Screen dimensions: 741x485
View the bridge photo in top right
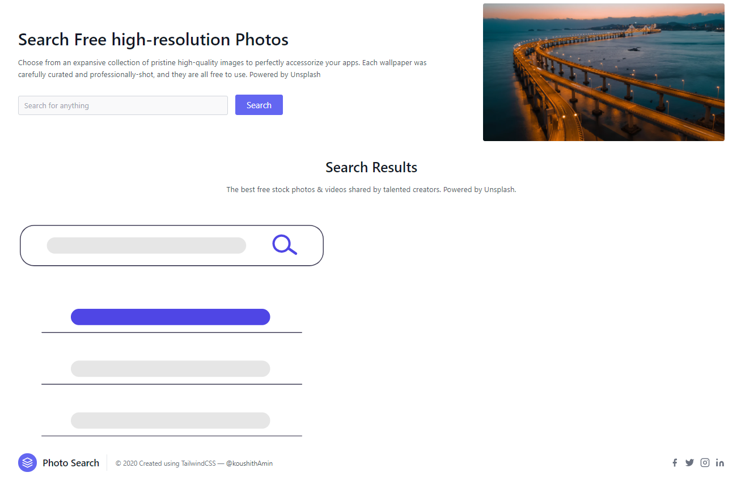pyautogui.click(x=603, y=72)
